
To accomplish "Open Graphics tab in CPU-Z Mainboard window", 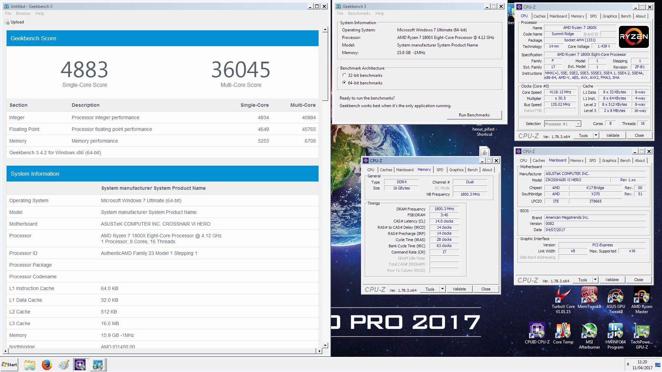I will click(x=609, y=161).
